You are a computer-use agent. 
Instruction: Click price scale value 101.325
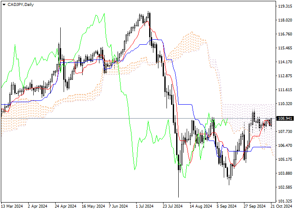[285, 201]
